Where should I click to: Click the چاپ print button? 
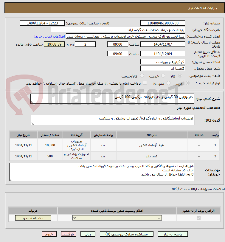point(88,234)
